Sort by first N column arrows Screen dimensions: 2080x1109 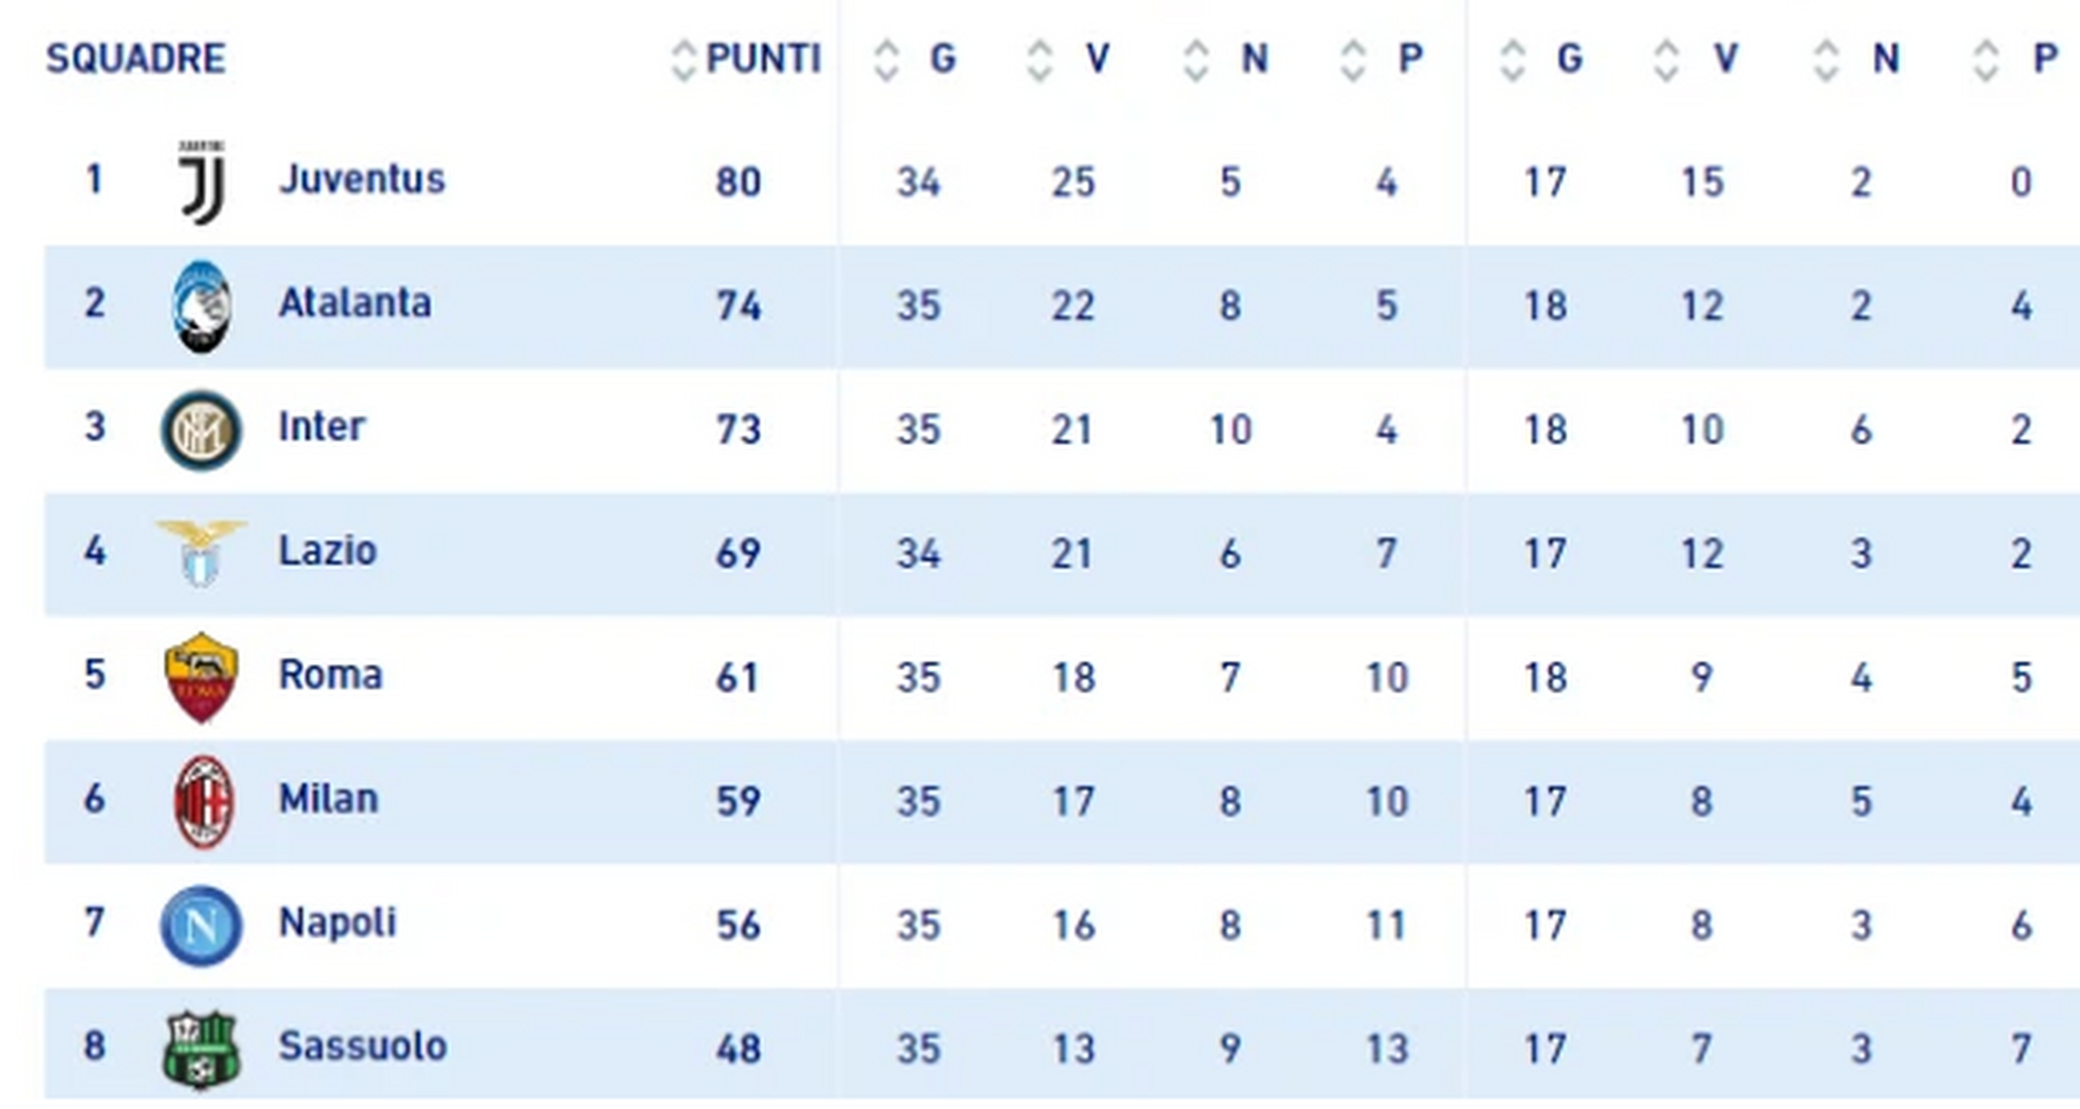[1196, 61]
